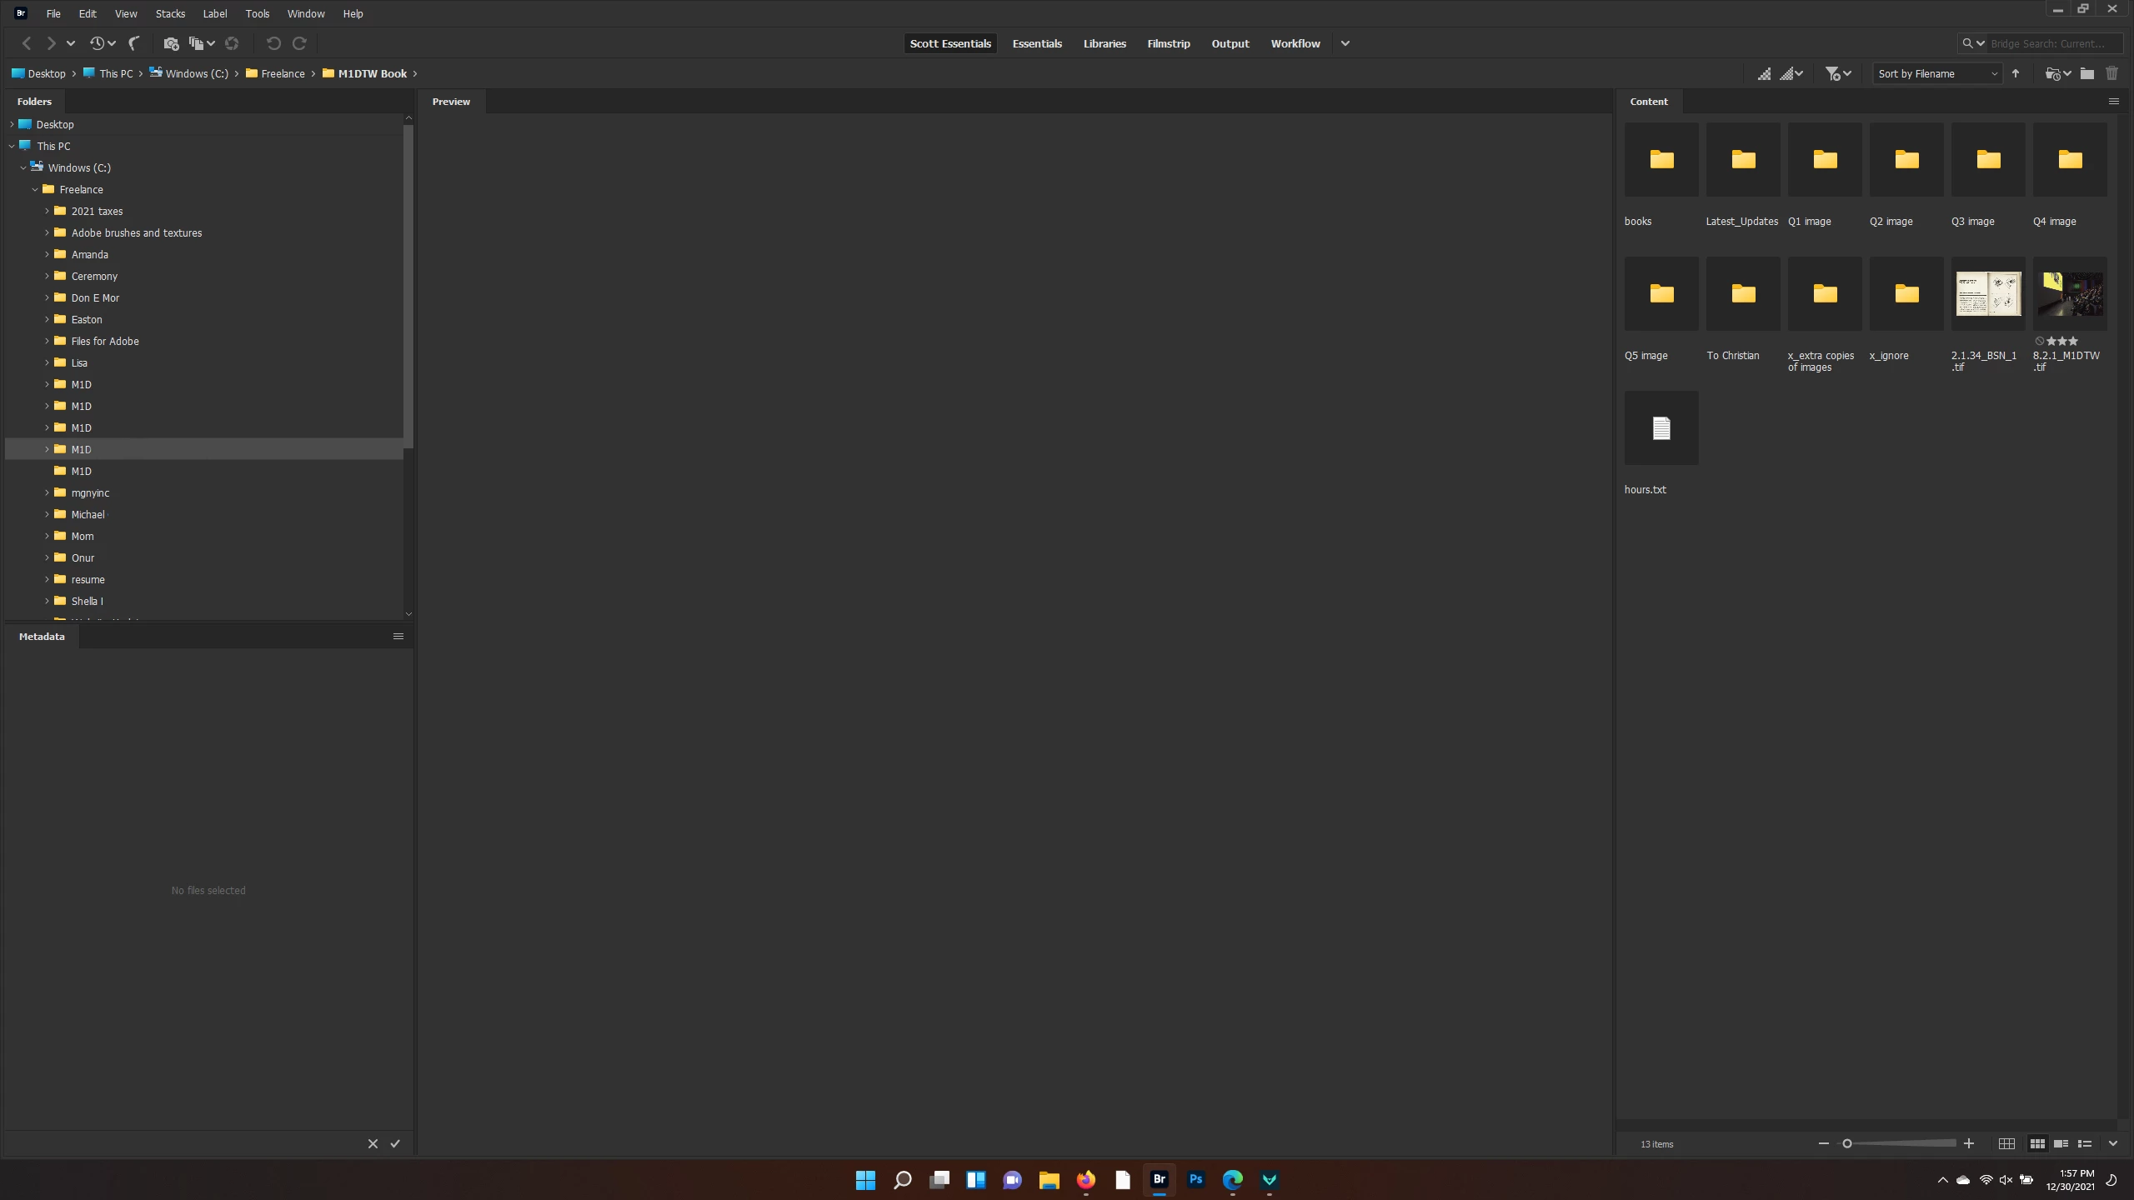Click Get Photos from Camera icon
This screenshot has height=1200, width=2134.
coord(171,43)
